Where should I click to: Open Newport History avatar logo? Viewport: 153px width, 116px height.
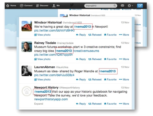point(27,91)
